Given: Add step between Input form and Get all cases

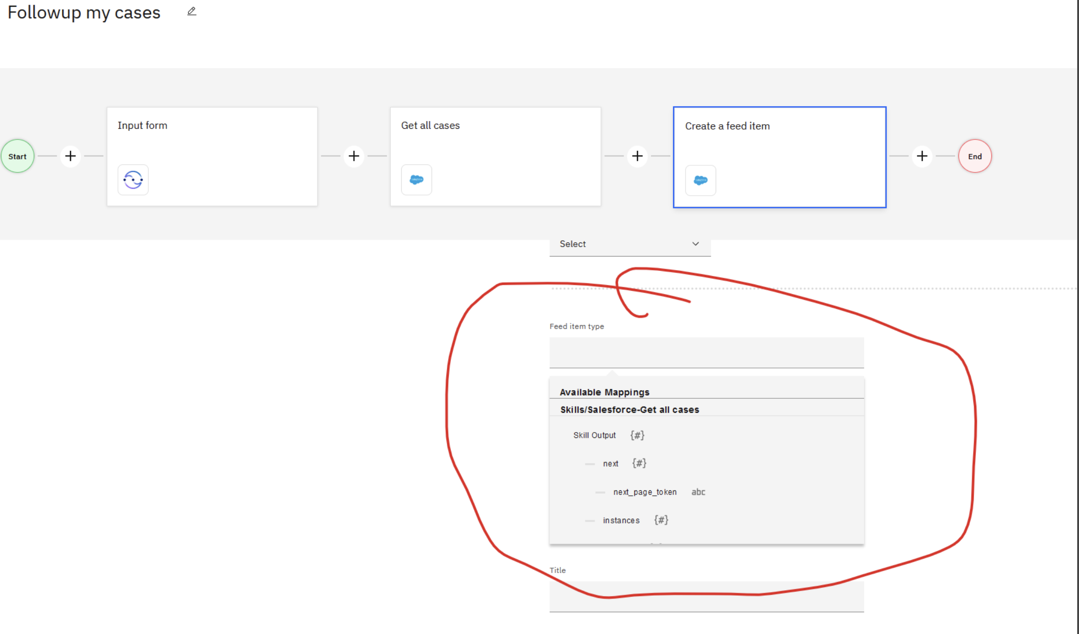Looking at the screenshot, I should pos(354,156).
